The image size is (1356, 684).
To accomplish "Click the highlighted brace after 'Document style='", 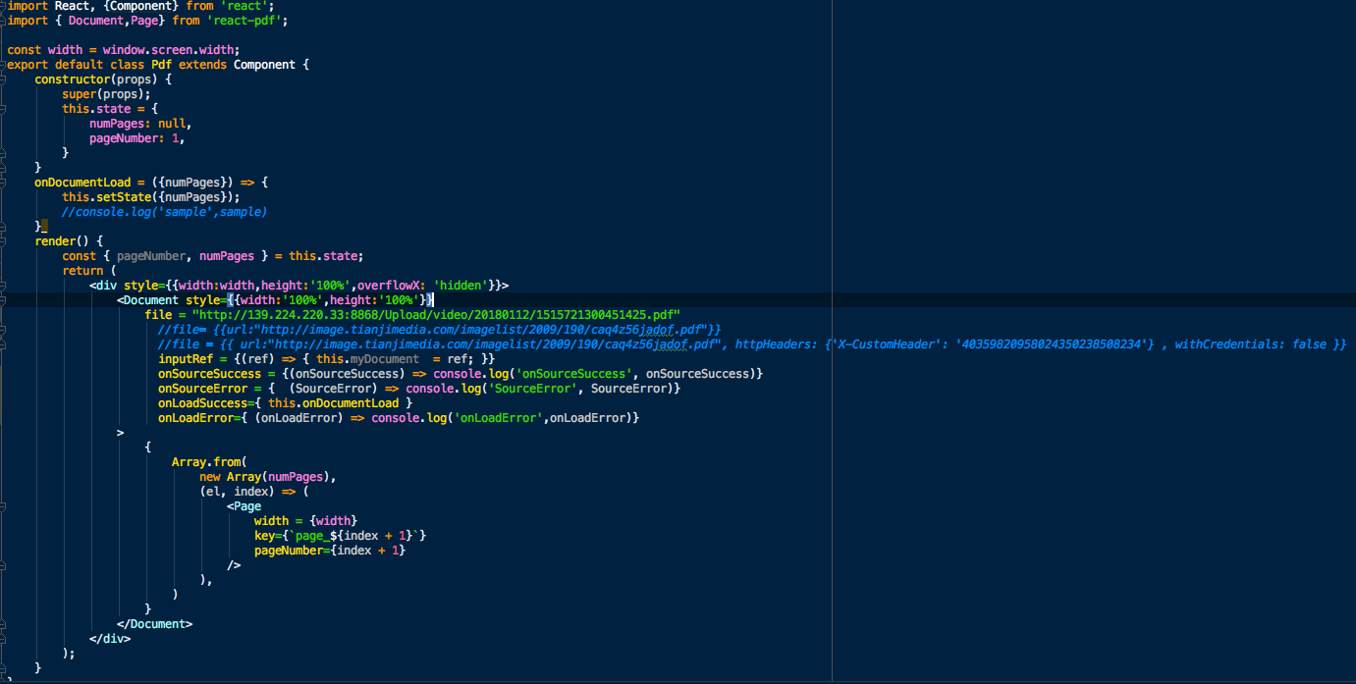I will click(x=230, y=300).
